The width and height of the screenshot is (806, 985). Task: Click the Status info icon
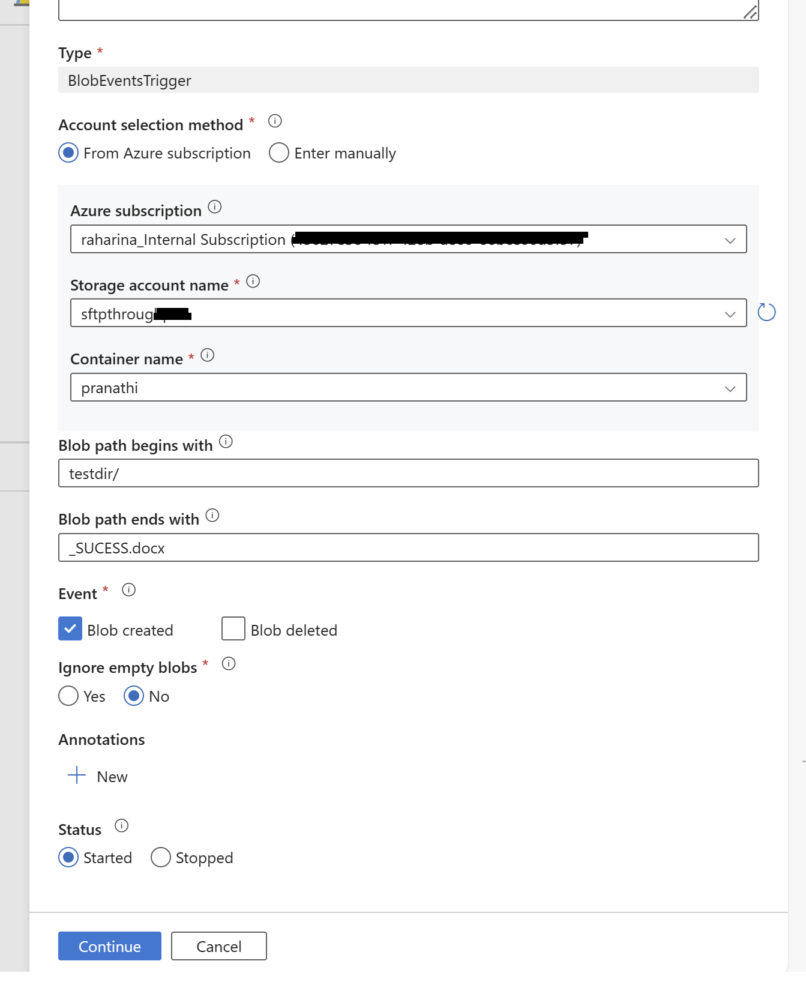point(122,825)
